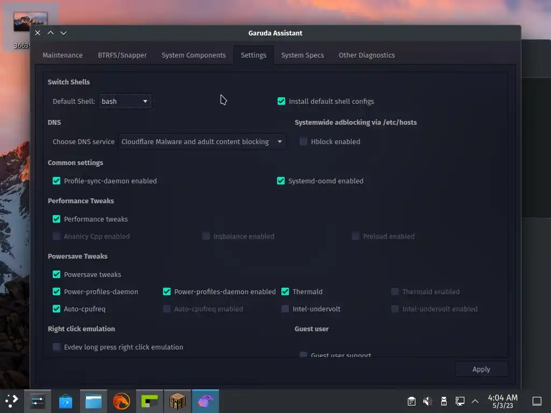Click the Ananicy Cpp enabled checkbox
The image size is (551, 413).
(x=56, y=236)
